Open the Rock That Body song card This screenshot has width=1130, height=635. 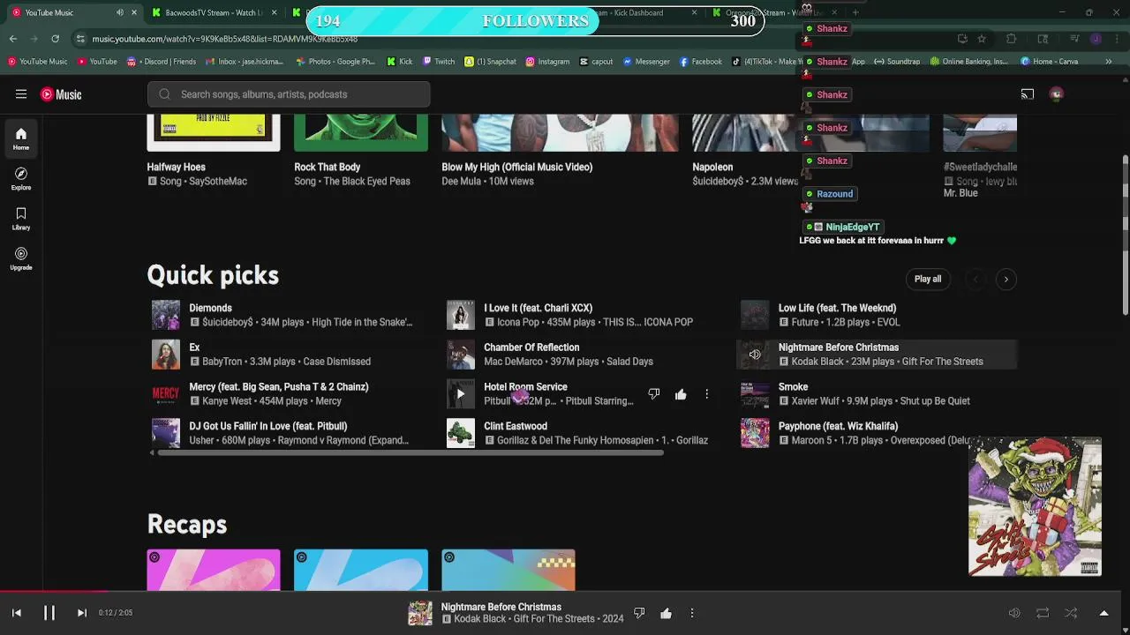[x=360, y=133]
